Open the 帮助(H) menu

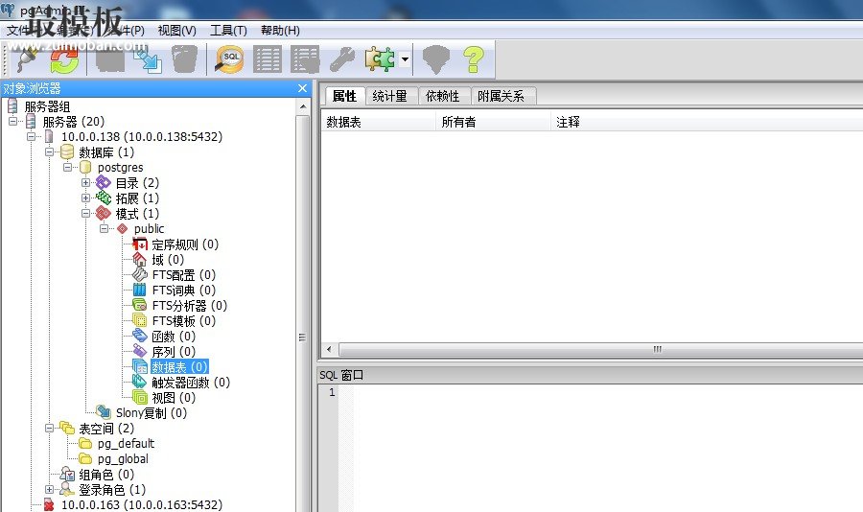click(280, 31)
